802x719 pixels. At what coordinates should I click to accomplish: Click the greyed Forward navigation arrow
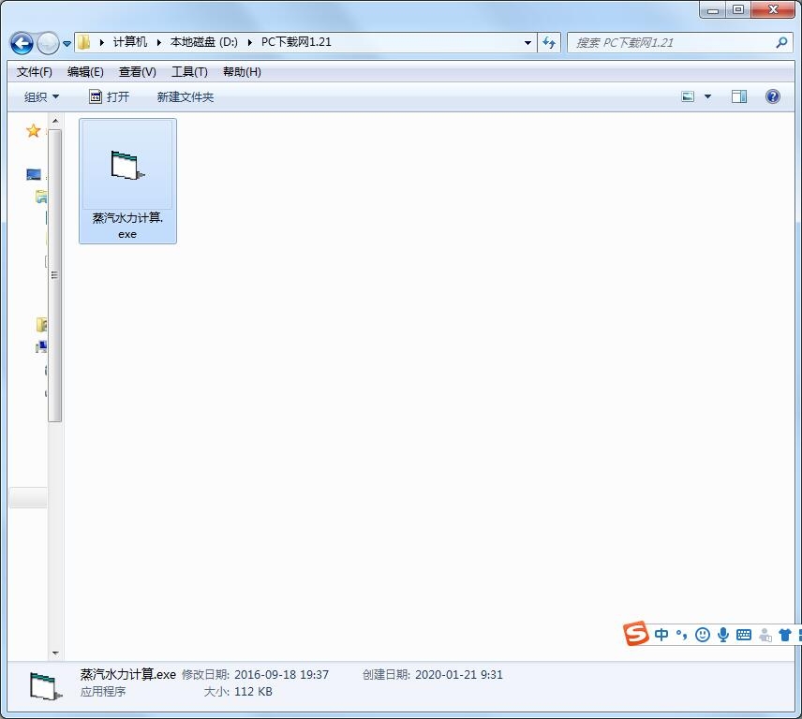[x=48, y=43]
